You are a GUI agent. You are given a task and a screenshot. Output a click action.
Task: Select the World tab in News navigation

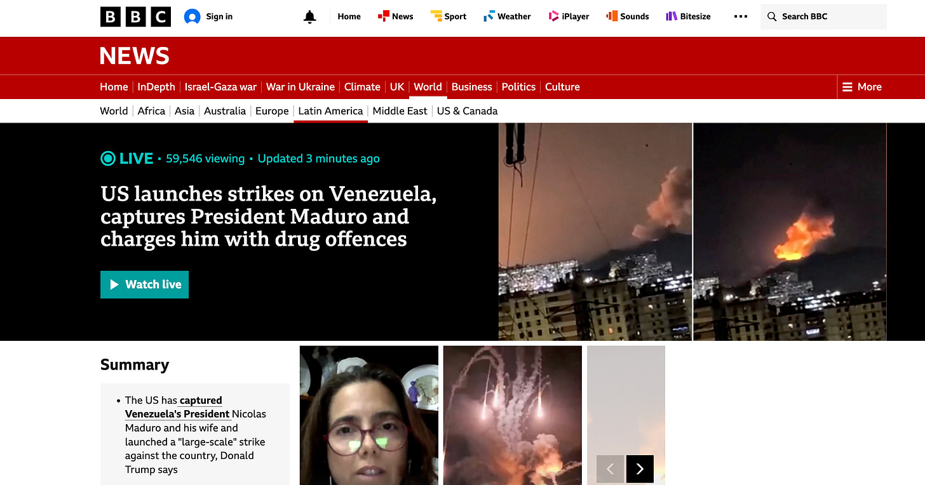[x=428, y=87]
